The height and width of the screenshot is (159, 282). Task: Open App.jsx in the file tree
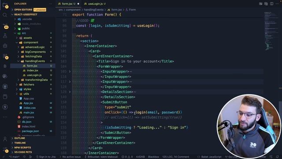[x=29, y=103]
